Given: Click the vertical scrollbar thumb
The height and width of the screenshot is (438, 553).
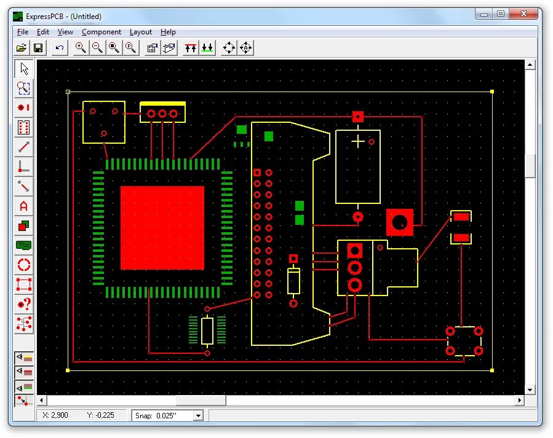Looking at the screenshot, I should click(530, 166).
